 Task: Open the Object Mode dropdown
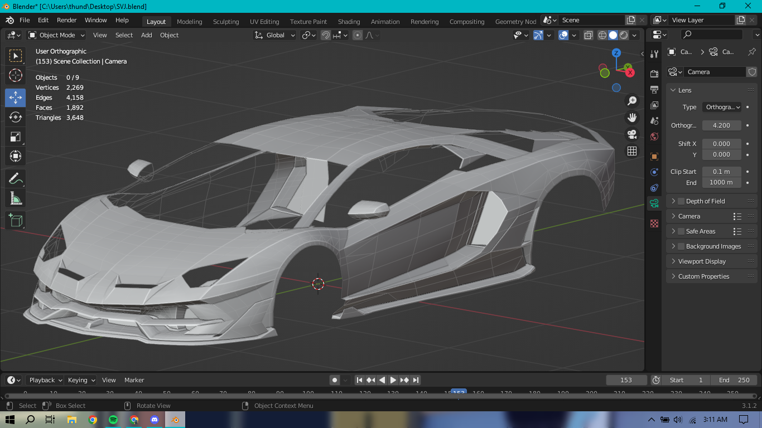[x=56, y=35]
